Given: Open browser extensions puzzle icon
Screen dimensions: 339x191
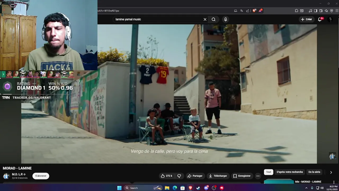Looking at the screenshot, I should (x=296, y=11).
